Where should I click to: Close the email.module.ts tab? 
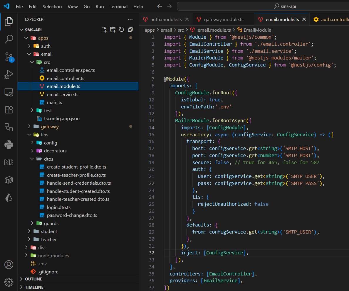pos(304,20)
